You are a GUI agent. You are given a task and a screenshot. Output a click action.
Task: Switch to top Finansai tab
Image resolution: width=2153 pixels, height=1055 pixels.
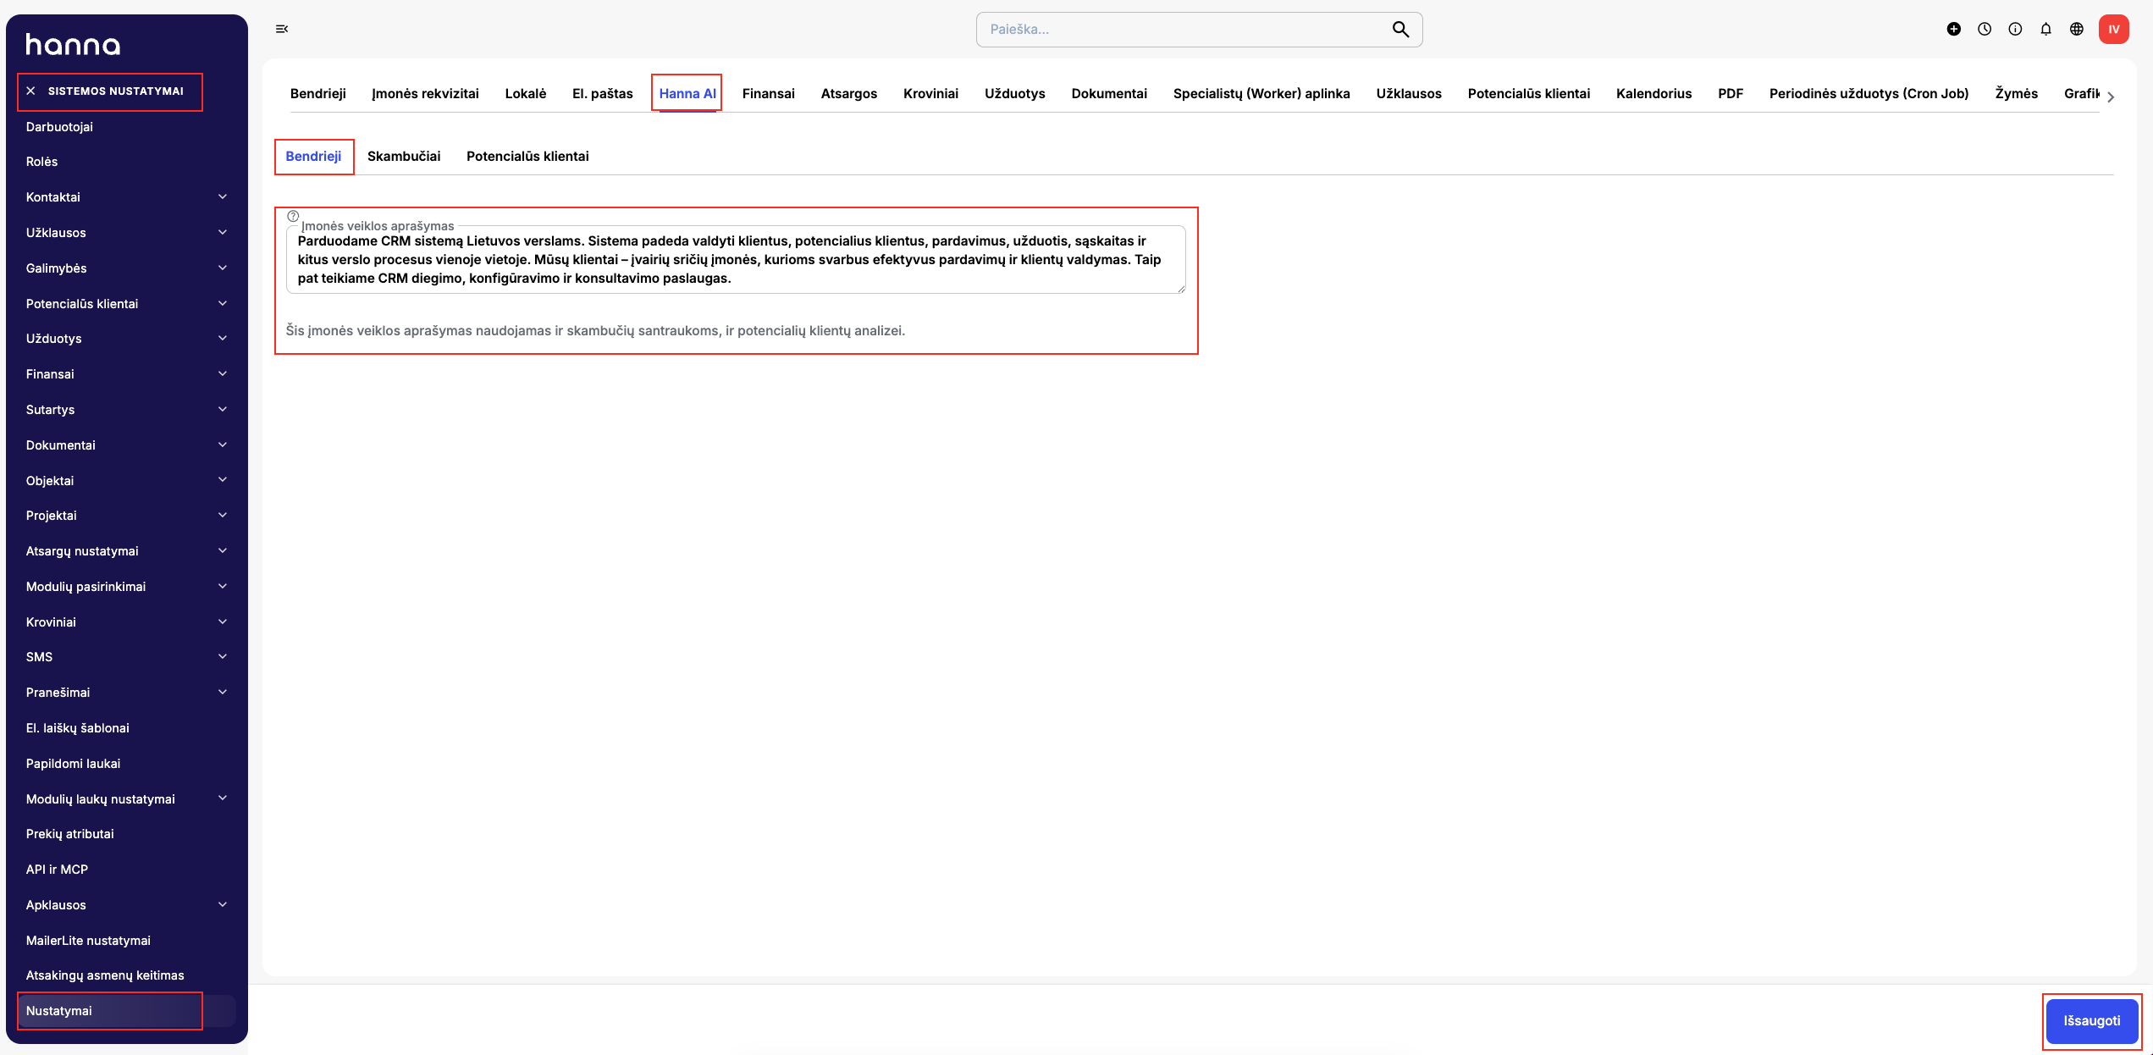tap(769, 93)
